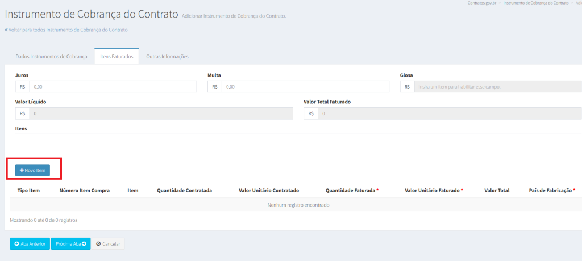582x261 pixels.
Task: Return to Aba Anterior
Action: click(30, 243)
